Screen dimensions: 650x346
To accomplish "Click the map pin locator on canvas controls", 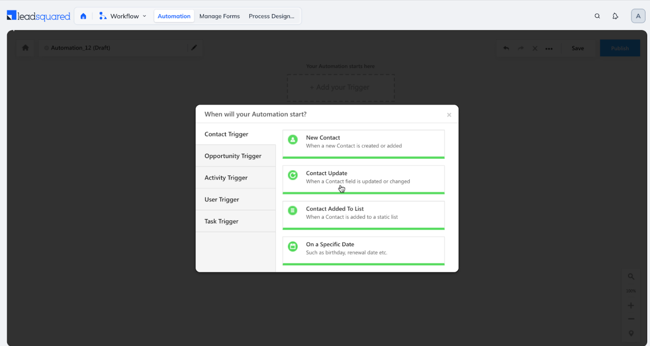I will (631, 333).
